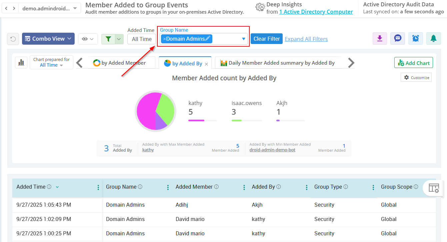Click the schedule report alarm icon
447x242 pixels.
[x=415, y=39]
